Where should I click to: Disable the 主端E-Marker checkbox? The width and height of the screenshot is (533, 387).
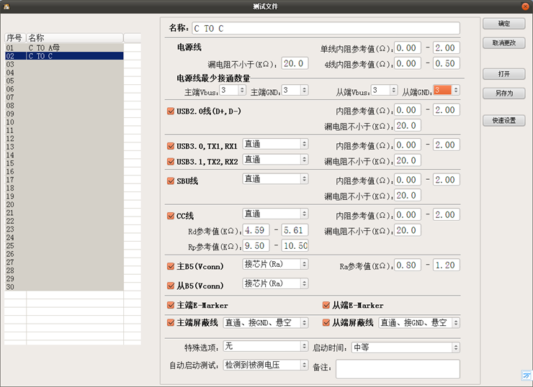point(171,306)
